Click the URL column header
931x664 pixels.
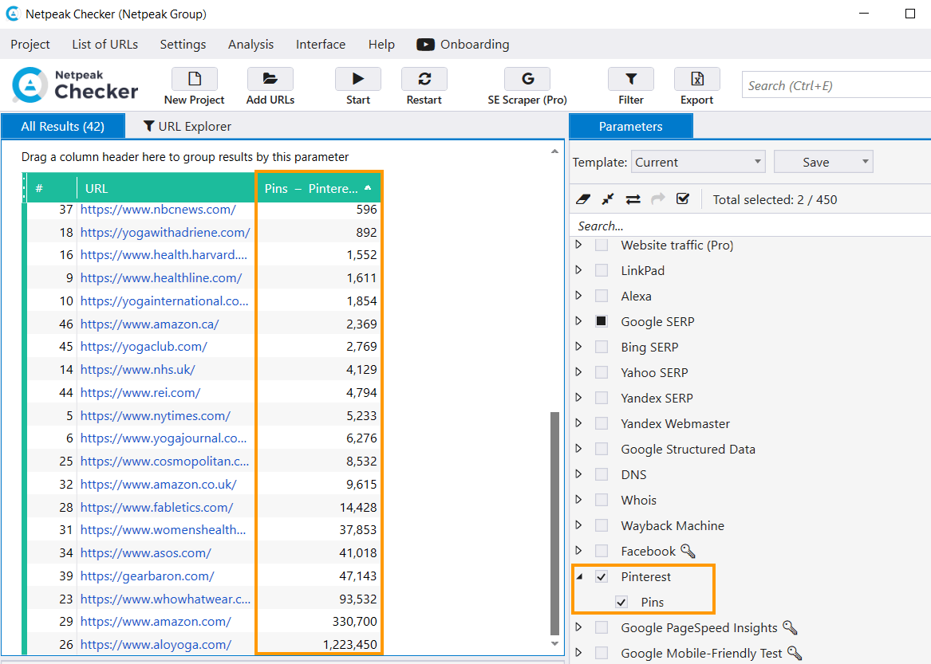(x=166, y=188)
